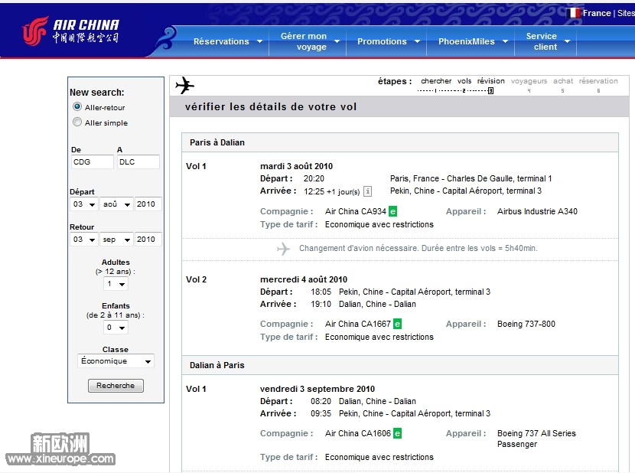635x473 pixels.
Task: Click the text Airbus Industrie A340
Action: click(x=537, y=211)
